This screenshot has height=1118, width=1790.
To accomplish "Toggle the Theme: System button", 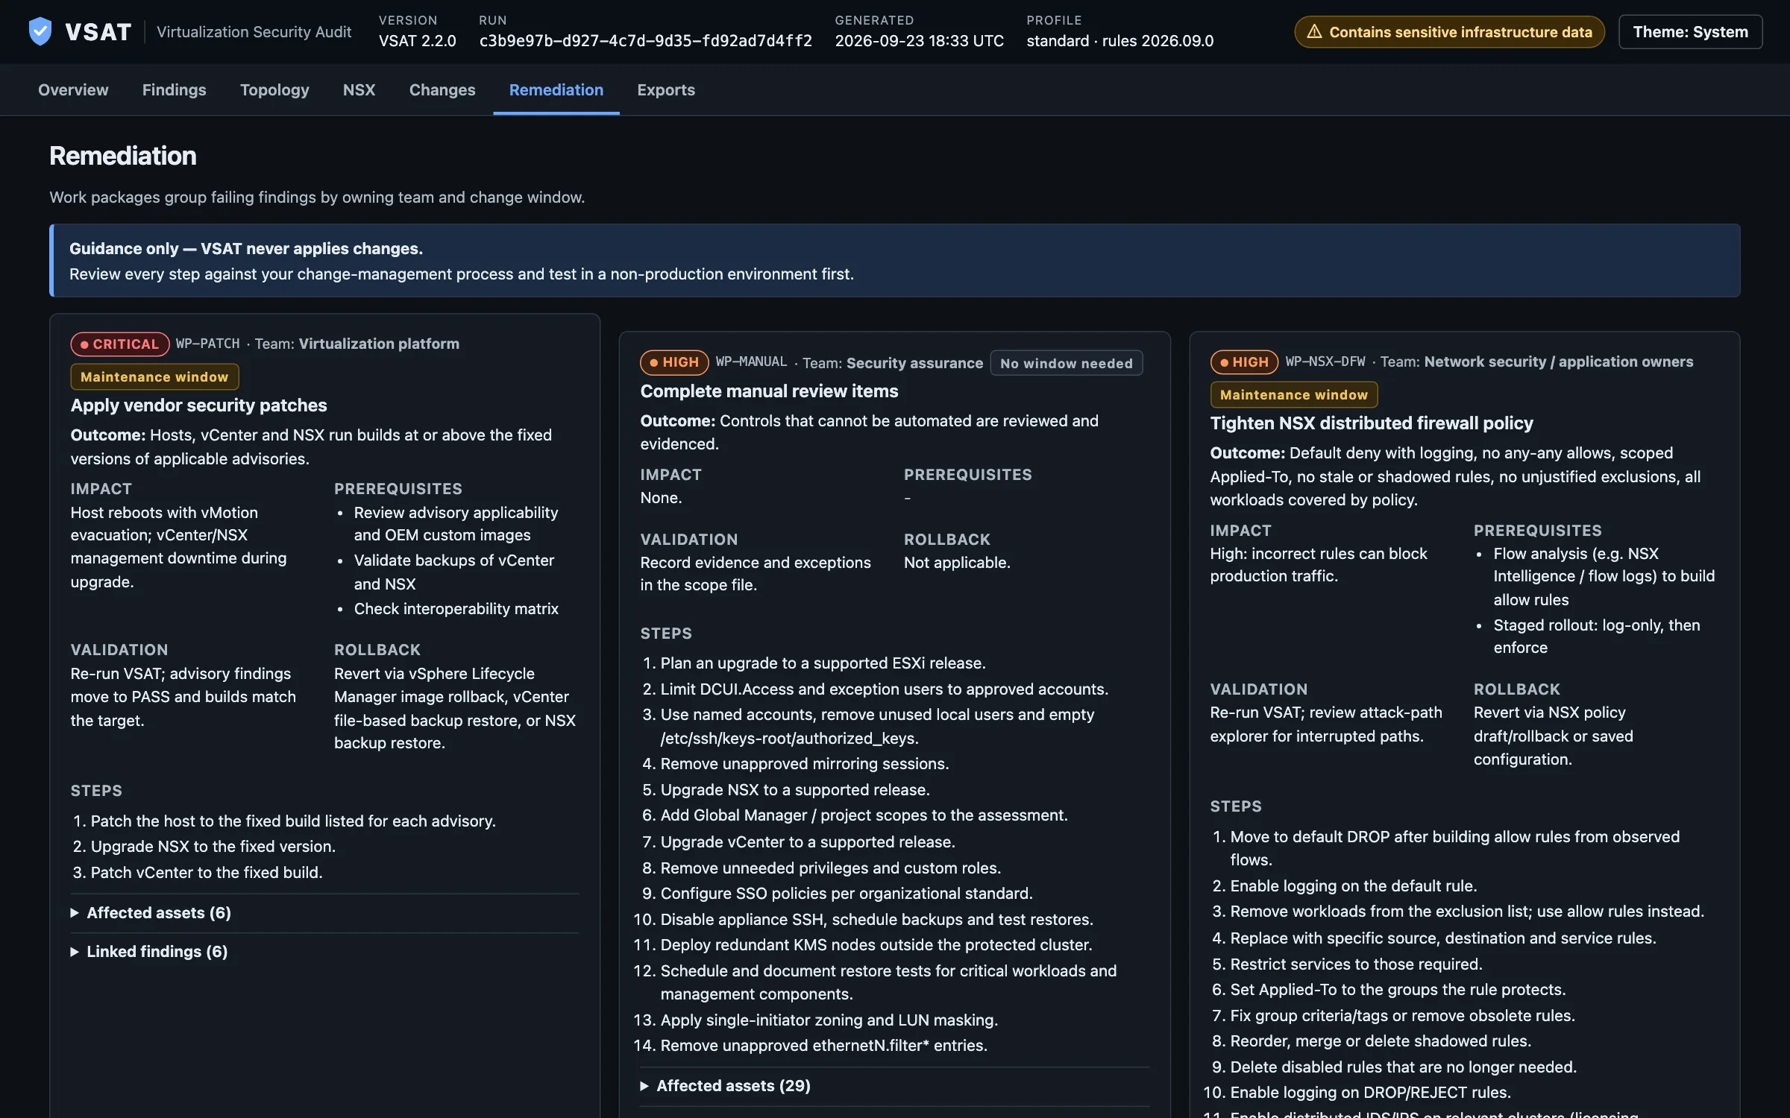I will coord(1690,32).
